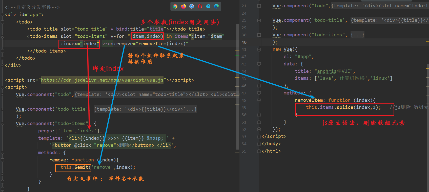
Task: Click closing </html> tag on line 55
Action: tap(271, 151)
